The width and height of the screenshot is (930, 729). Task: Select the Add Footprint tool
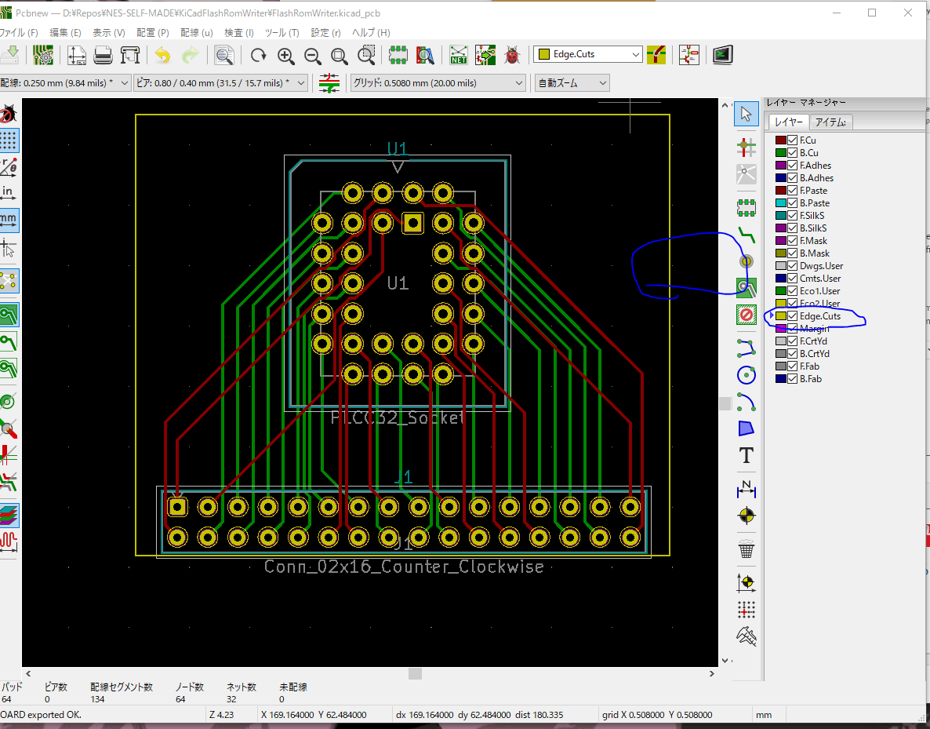pos(747,207)
